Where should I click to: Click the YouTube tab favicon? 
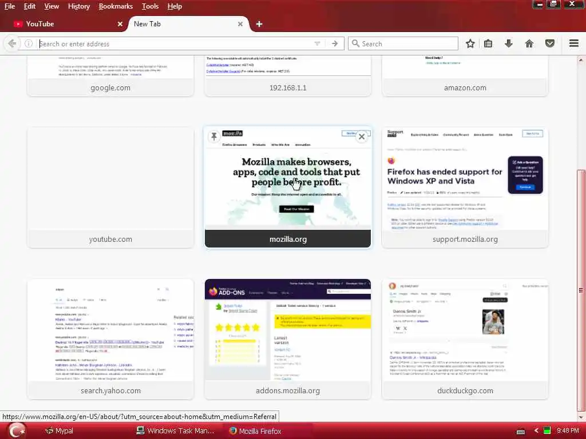click(18, 24)
